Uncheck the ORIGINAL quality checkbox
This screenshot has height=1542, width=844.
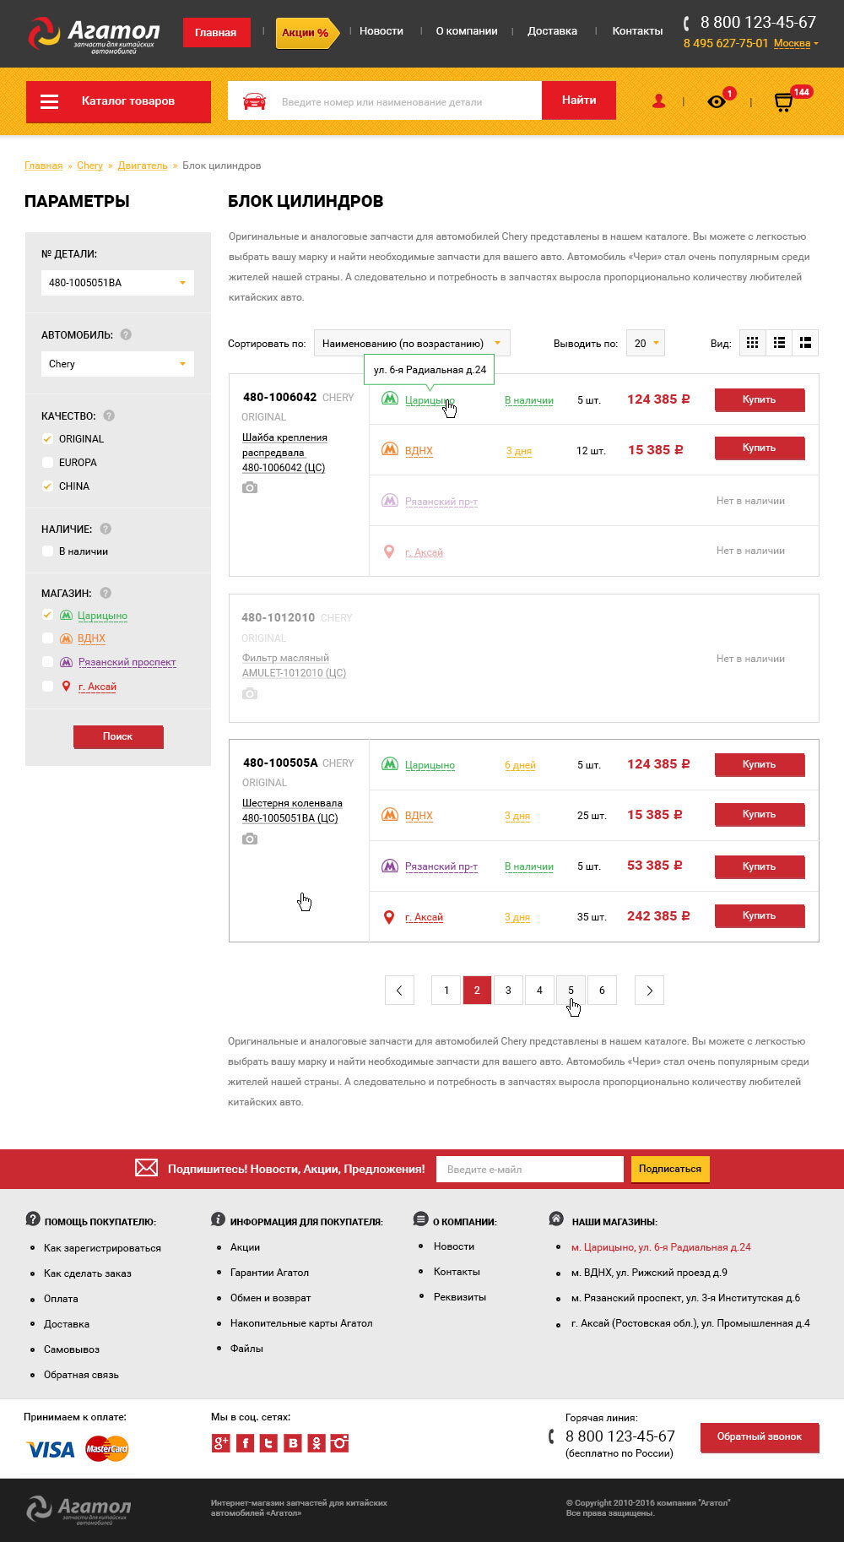point(47,439)
